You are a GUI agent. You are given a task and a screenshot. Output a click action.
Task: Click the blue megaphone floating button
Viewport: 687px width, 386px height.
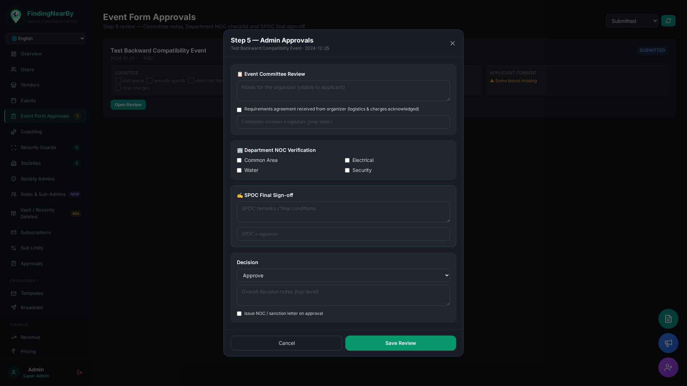(668, 343)
